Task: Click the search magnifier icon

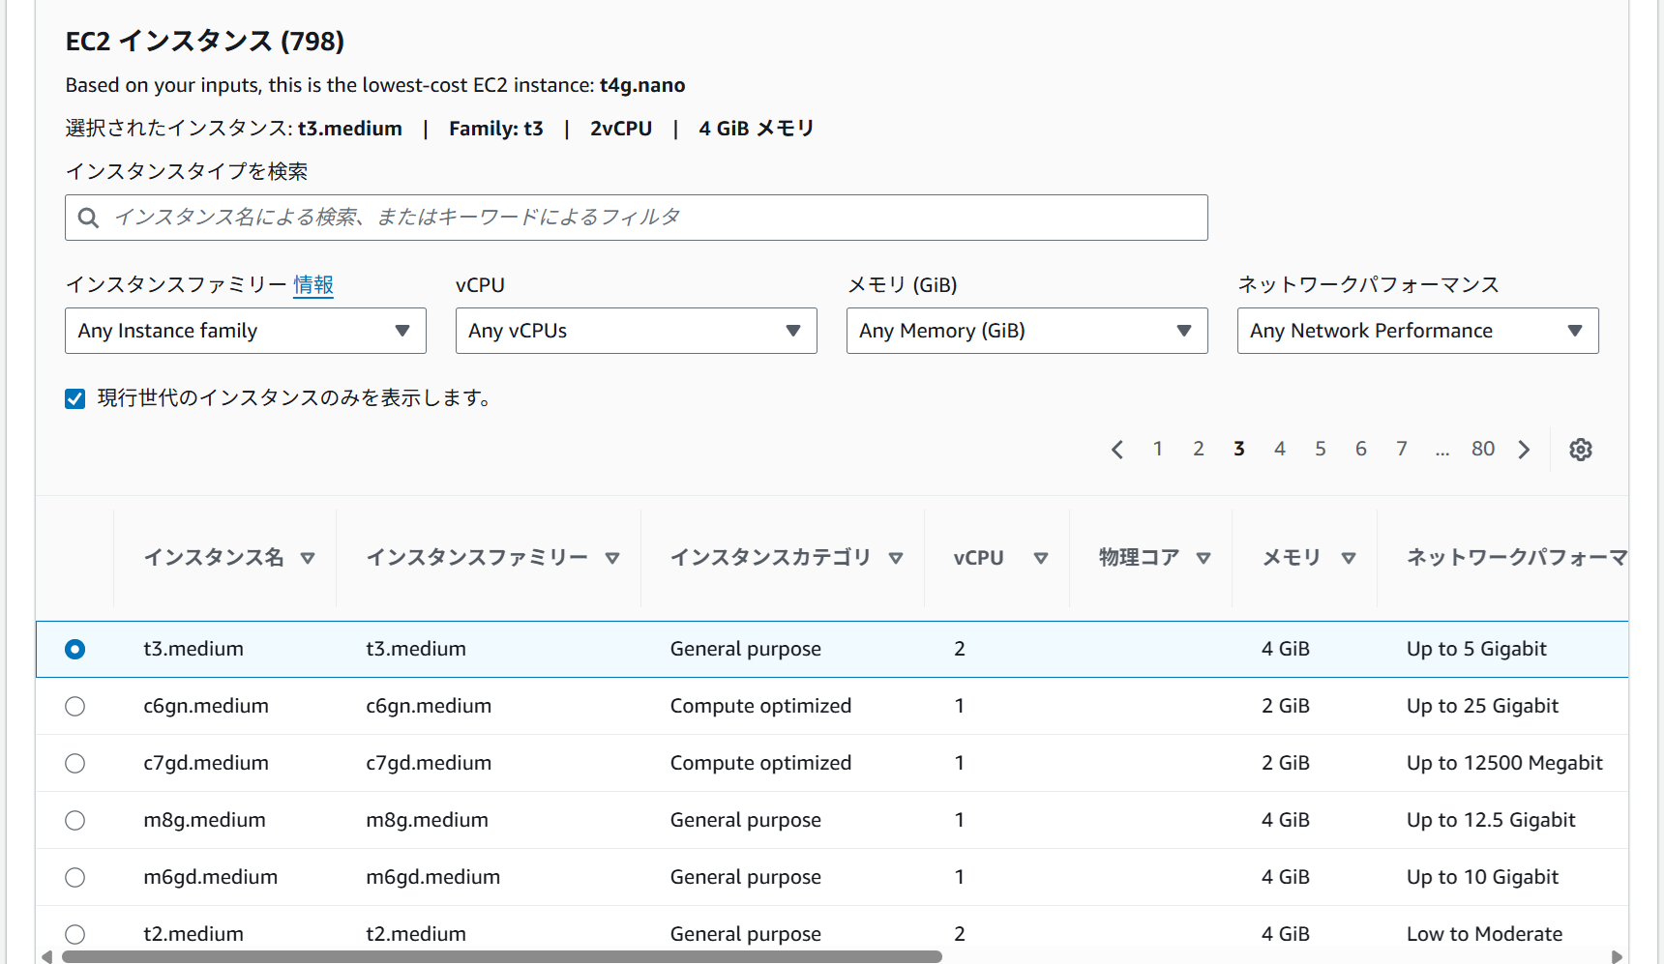Action: pos(88,218)
